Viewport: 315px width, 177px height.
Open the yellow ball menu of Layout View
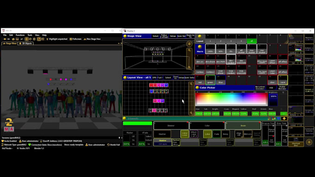(x=125, y=78)
